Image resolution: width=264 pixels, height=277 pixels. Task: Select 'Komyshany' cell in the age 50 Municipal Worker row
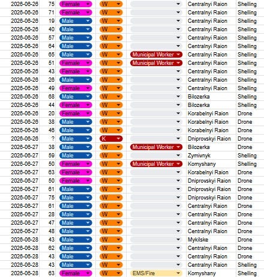pos(211,164)
